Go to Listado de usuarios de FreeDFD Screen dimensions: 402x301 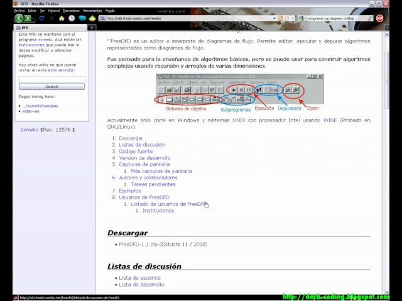coord(168,204)
